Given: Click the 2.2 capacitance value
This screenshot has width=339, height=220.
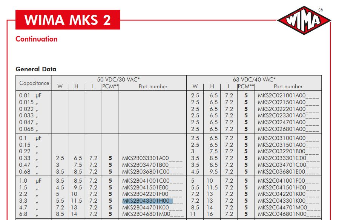Looking at the screenshot, I should point(23,194).
